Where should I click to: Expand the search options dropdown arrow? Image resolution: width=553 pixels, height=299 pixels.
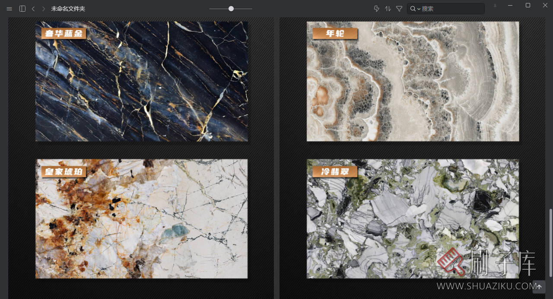pos(419,9)
